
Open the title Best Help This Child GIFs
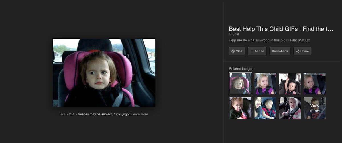click(281, 29)
